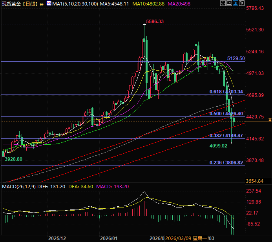272x242 pixels.
Task: Click the 2026/01 date axis label
Action: click(x=109, y=238)
